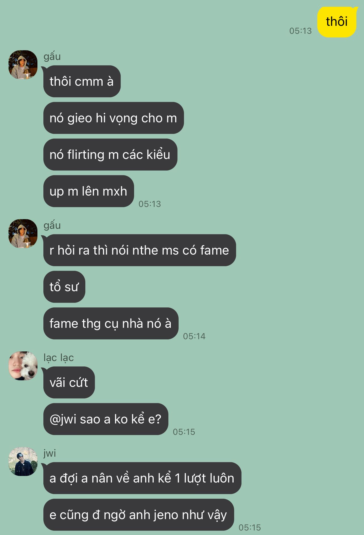This screenshot has width=364, height=535.
Task: Open the second gấu profile picture
Action: coord(23,234)
